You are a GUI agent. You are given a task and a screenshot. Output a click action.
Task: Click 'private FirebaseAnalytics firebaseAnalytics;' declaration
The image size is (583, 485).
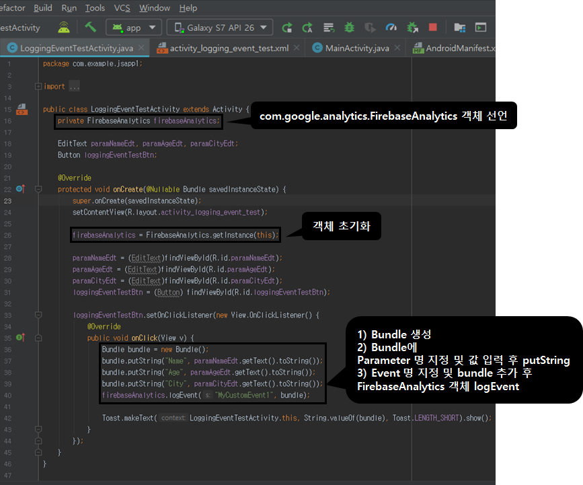point(139,121)
